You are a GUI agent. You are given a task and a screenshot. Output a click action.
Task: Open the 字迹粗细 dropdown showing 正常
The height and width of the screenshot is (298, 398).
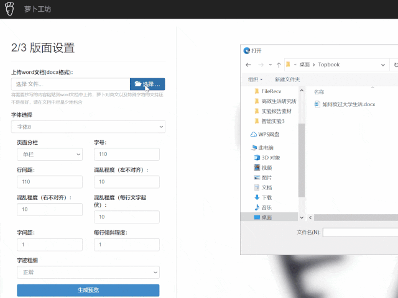(x=88, y=273)
